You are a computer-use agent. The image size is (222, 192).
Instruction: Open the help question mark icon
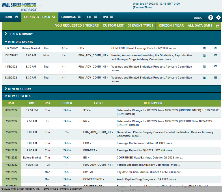(211, 17)
